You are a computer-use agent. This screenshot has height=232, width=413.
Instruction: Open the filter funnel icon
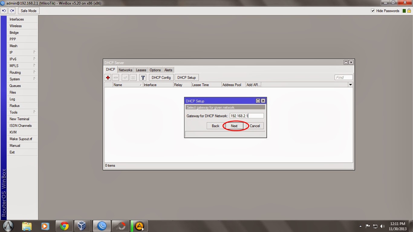pos(143,77)
